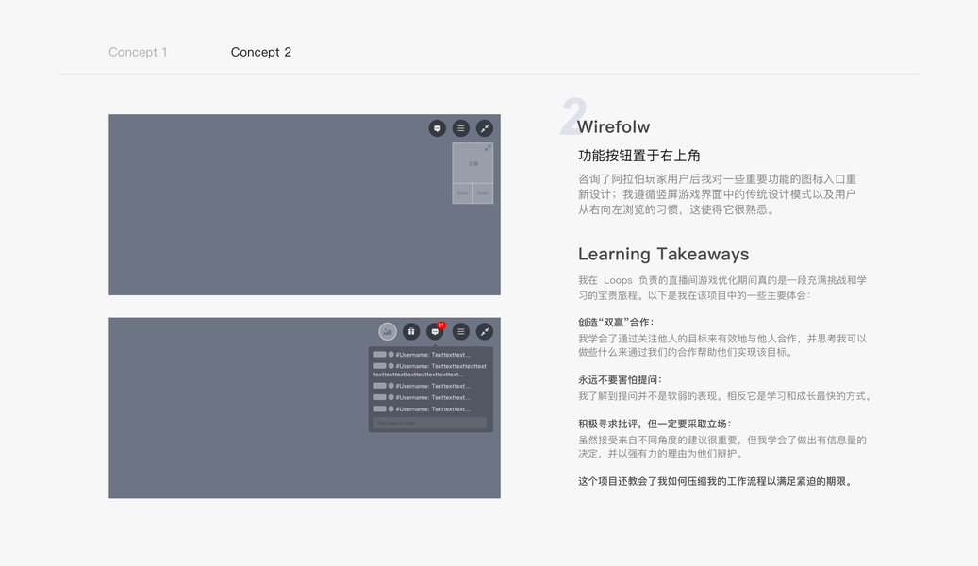Screen dimensions: 978x566
Task: Open hamburger menu icon in upper wireframe
Action: (461, 128)
